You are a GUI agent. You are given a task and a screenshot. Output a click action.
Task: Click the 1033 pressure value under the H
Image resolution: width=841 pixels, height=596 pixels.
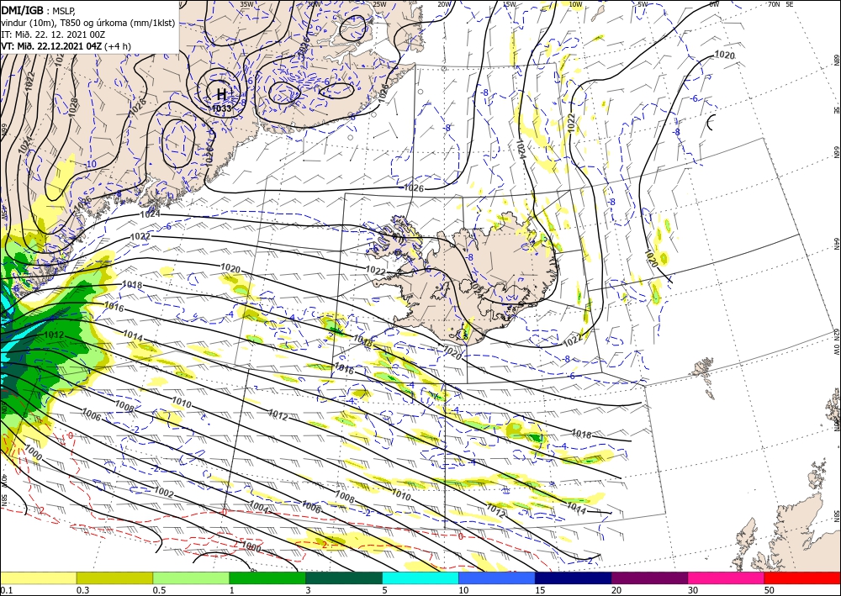[x=221, y=108]
